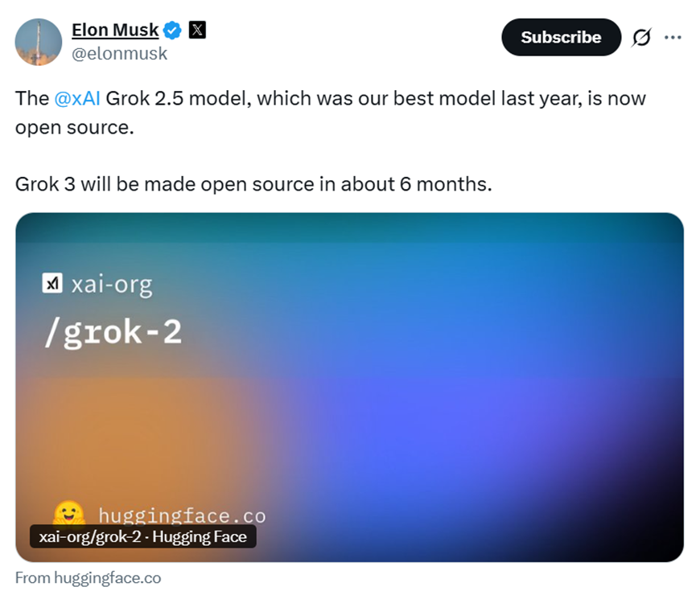Viewport: 696px width, 591px height.
Task: Follow the @xAI mention link
Action: click(77, 100)
